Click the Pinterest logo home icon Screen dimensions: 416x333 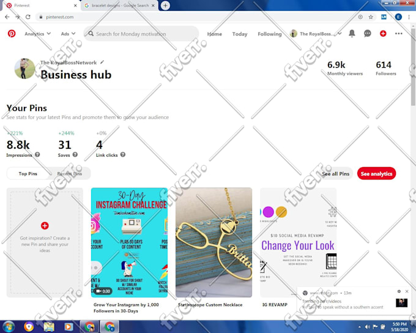click(x=12, y=34)
